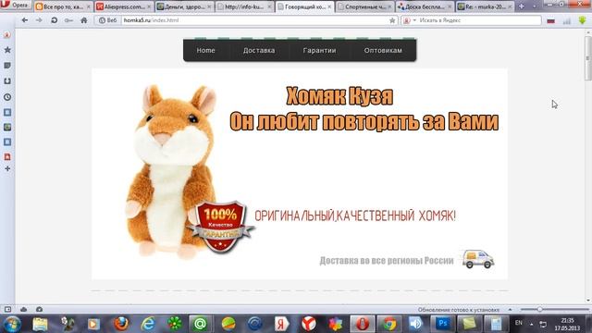Click the Opera Link cloud icon
The image size is (592, 333).
23,309
